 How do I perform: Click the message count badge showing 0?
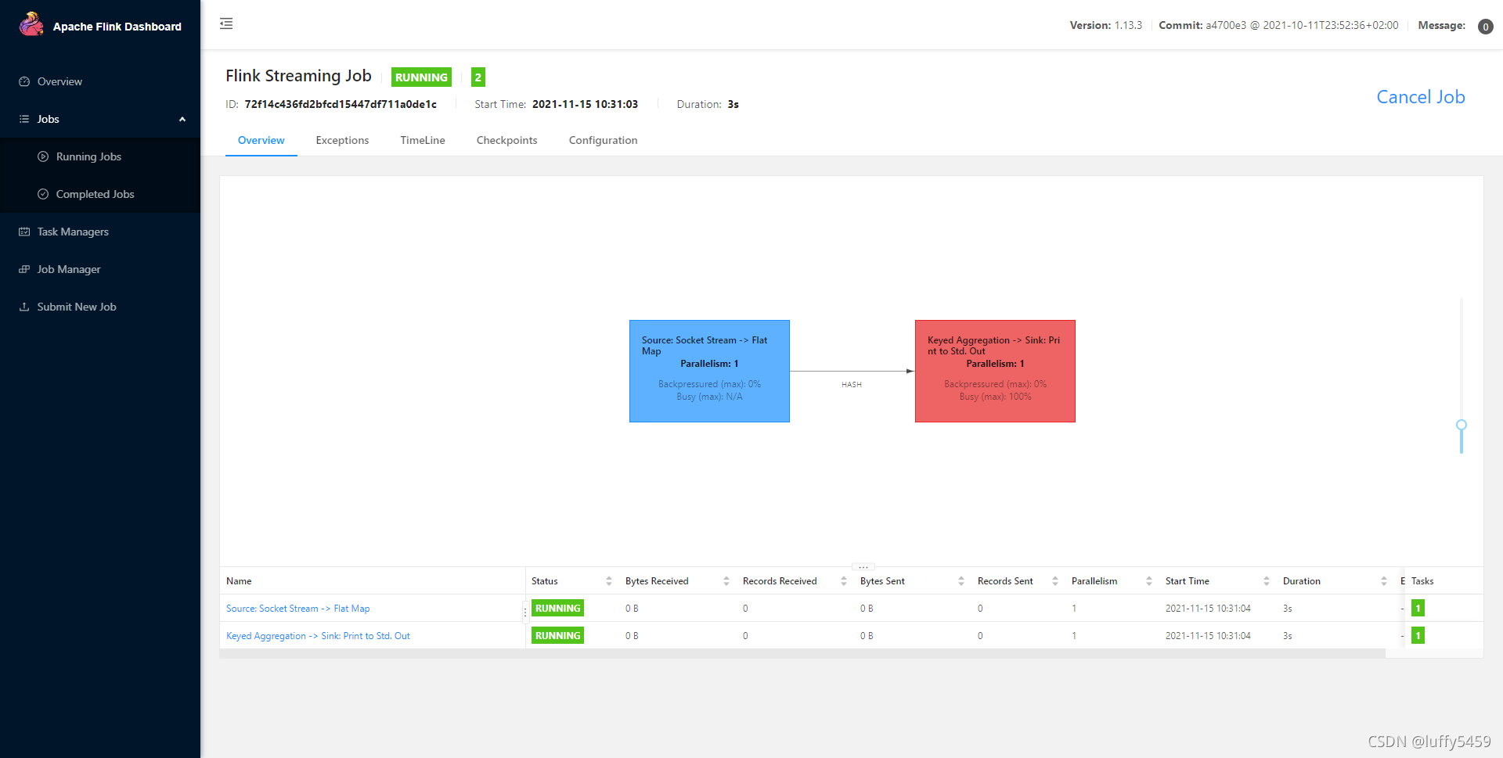click(x=1485, y=27)
